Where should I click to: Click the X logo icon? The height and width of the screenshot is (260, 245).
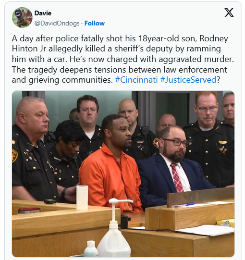(229, 12)
